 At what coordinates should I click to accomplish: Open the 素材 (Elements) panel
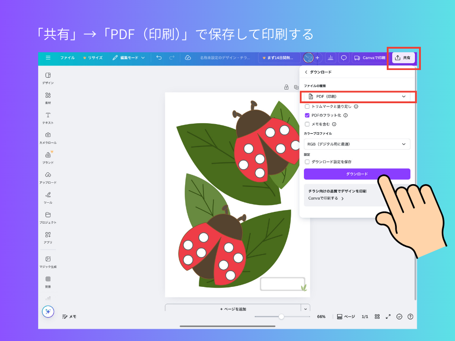pyautogui.click(x=47, y=98)
